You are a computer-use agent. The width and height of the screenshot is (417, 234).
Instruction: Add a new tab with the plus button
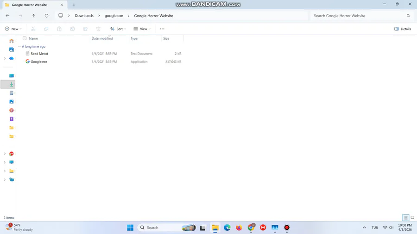74,5
